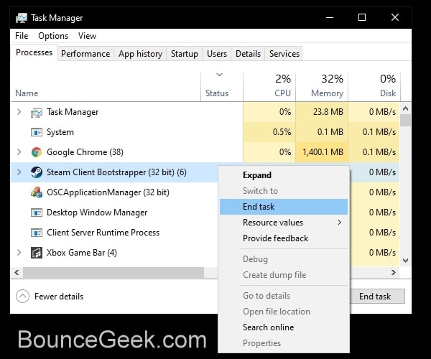
Task: Click the 0.5% CPU cell for System
Action: click(269, 132)
